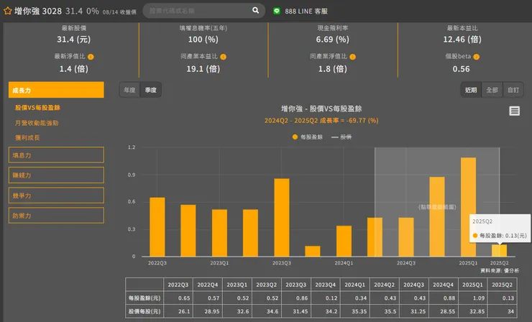Click the 2025Q1 highest bar
The image size is (532, 322).
pyautogui.click(x=468, y=207)
